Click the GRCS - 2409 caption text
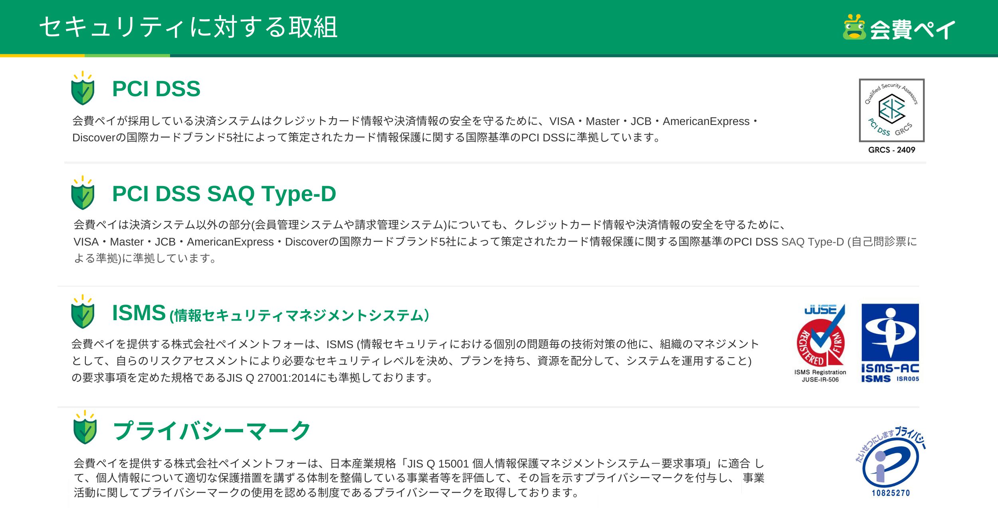Image resolution: width=998 pixels, height=519 pixels. [x=891, y=150]
